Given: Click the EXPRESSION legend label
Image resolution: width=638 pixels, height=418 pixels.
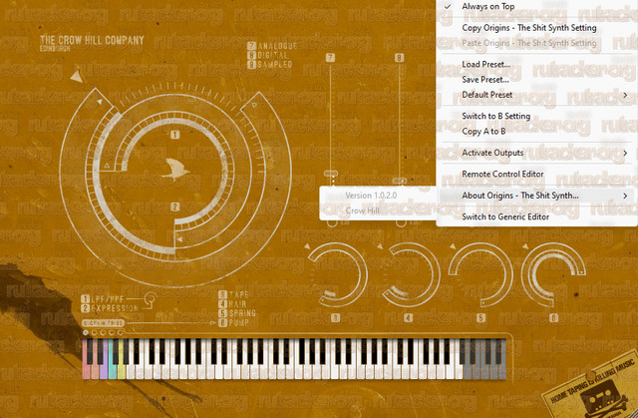Looking at the screenshot, I should coord(115,308).
